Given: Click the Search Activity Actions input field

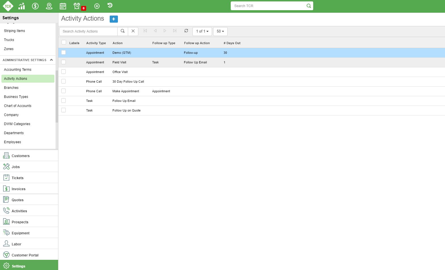Looking at the screenshot, I should (88, 31).
